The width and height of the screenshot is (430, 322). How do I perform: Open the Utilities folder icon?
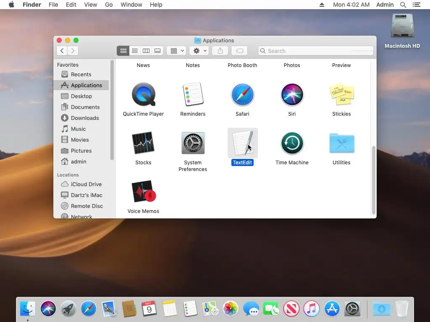[x=341, y=143]
